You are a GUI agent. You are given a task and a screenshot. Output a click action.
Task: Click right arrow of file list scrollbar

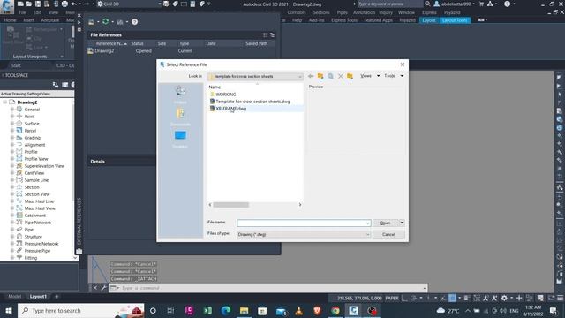click(300, 205)
